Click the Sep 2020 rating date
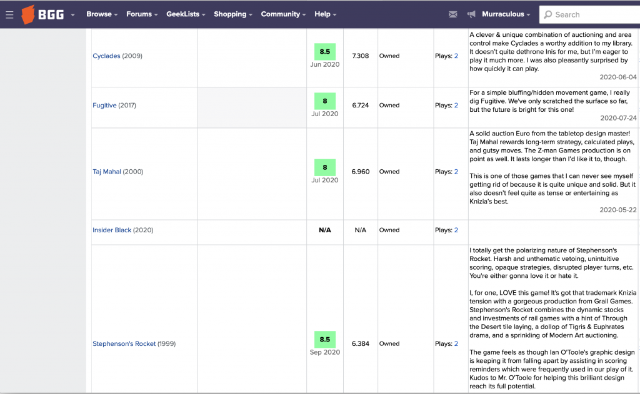640x394 pixels. pos(325,352)
